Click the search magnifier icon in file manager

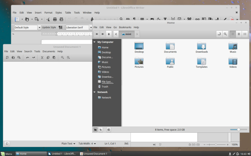pos(225,34)
